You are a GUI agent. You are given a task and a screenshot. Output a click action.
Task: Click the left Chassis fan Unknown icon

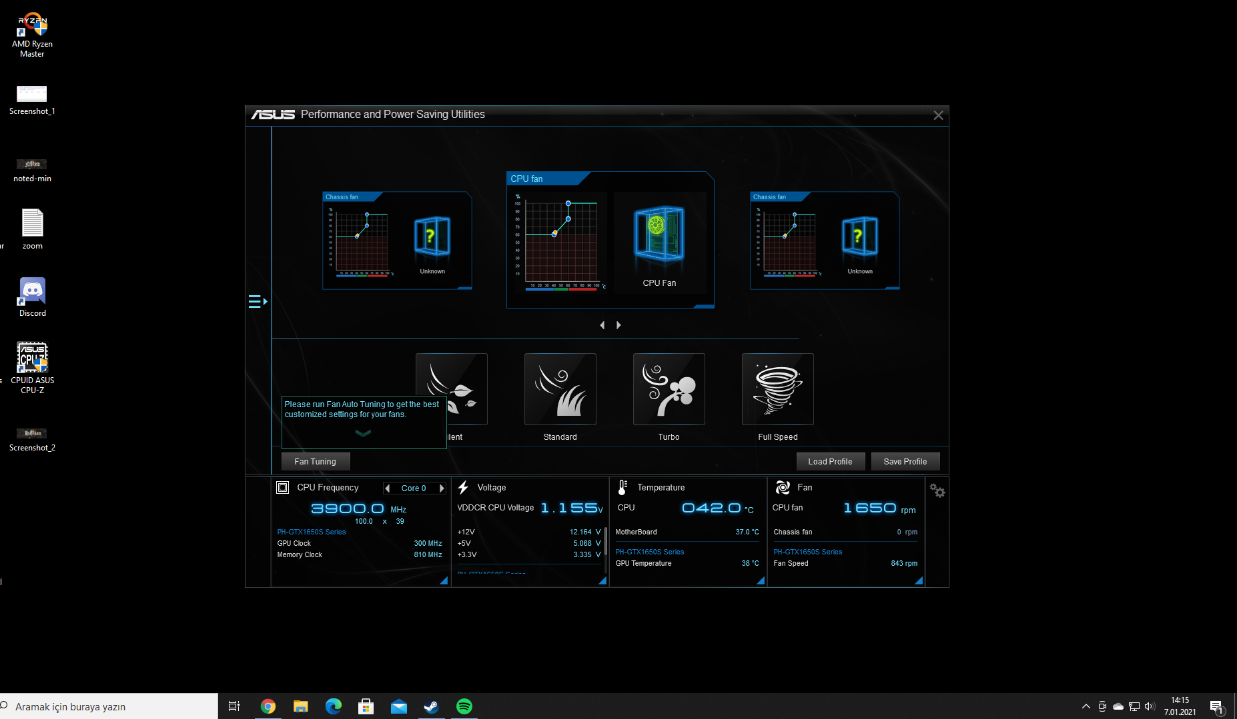click(x=432, y=236)
